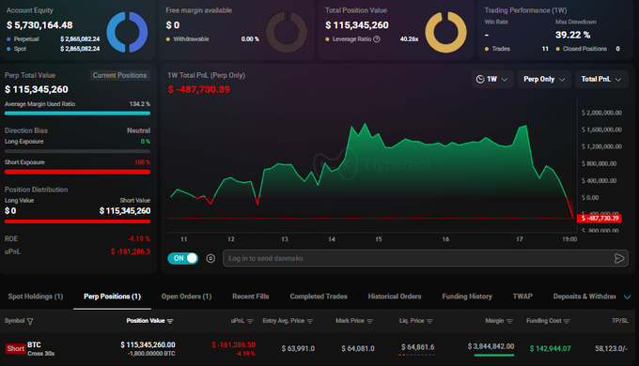639x366 pixels.
Task: Sort by Position Value column icon
Action: 170,321
